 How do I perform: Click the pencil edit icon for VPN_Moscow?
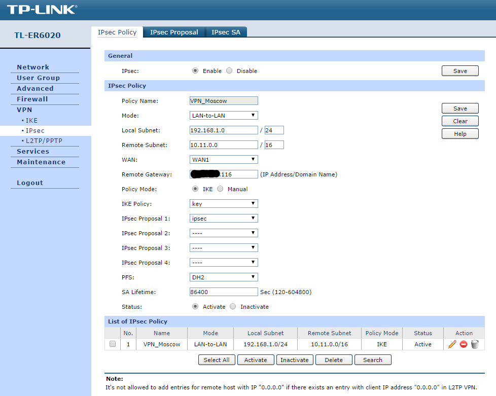click(452, 344)
